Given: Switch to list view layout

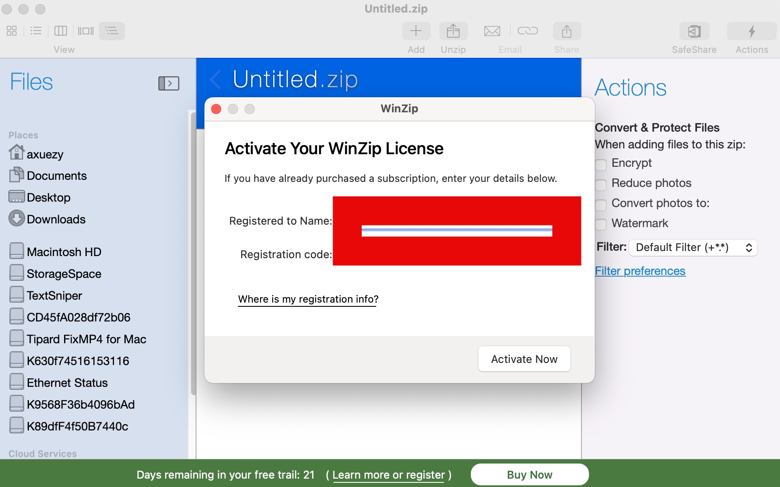Looking at the screenshot, I should pos(36,31).
